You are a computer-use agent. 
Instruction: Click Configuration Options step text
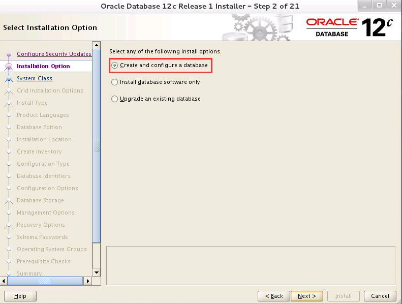(47, 188)
